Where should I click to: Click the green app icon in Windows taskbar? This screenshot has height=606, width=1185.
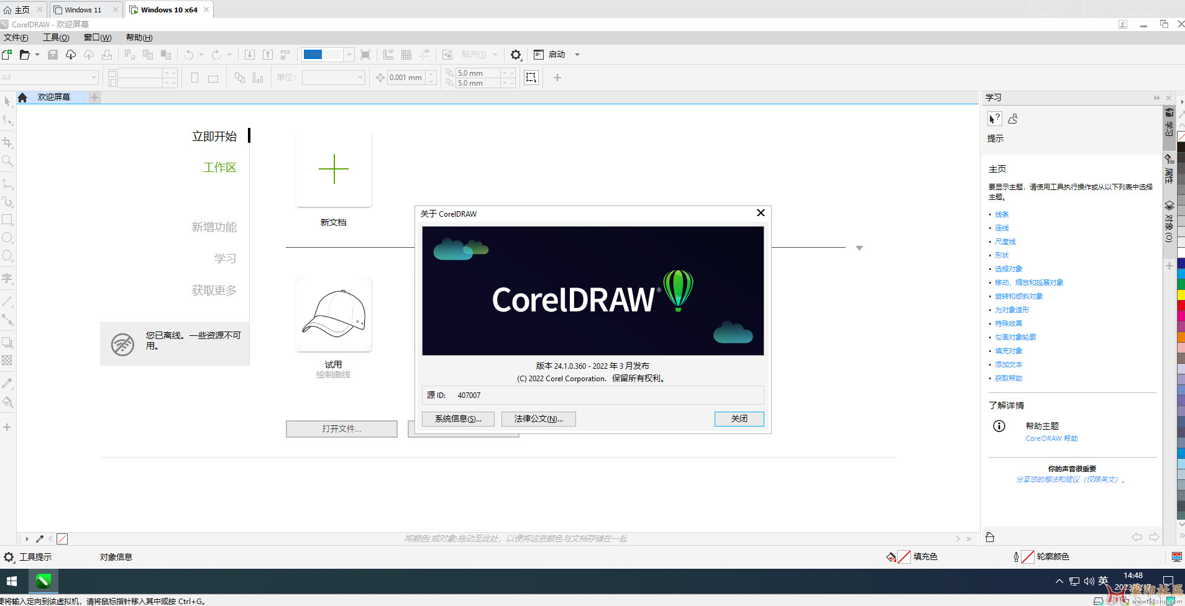43,581
